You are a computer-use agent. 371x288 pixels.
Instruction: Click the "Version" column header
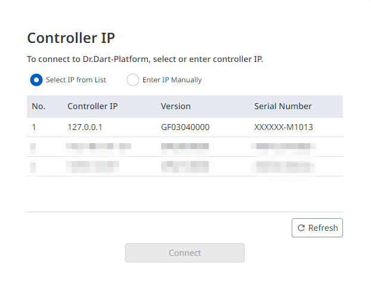(x=176, y=106)
